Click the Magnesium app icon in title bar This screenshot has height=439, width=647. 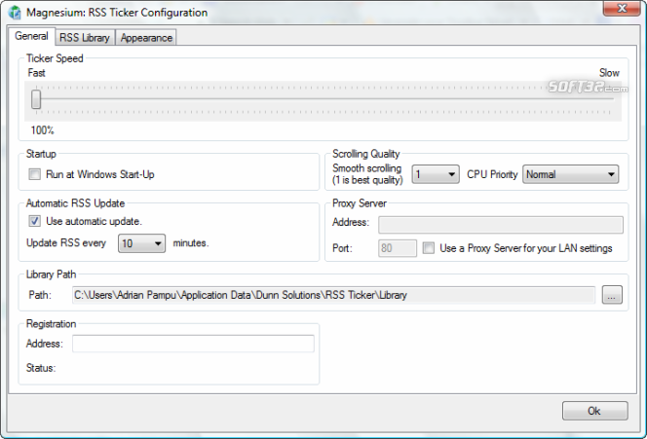[x=15, y=13]
